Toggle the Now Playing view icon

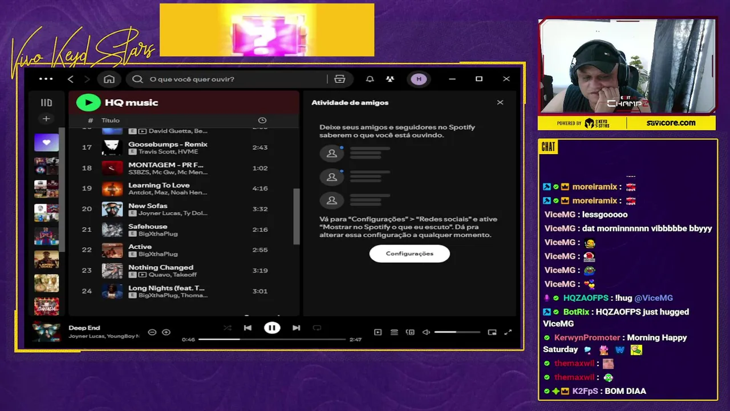point(378,332)
